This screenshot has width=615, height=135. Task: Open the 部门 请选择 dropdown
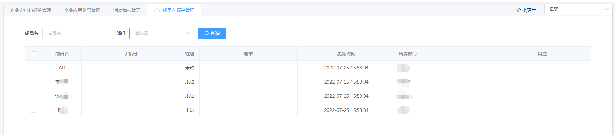coord(162,33)
